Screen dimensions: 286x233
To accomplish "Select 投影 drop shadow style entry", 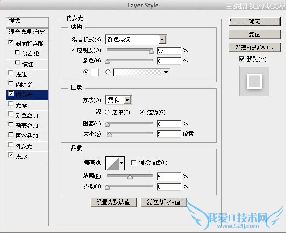I will [21, 156].
